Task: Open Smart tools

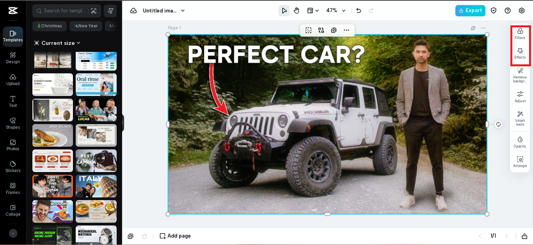Action: click(x=520, y=118)
